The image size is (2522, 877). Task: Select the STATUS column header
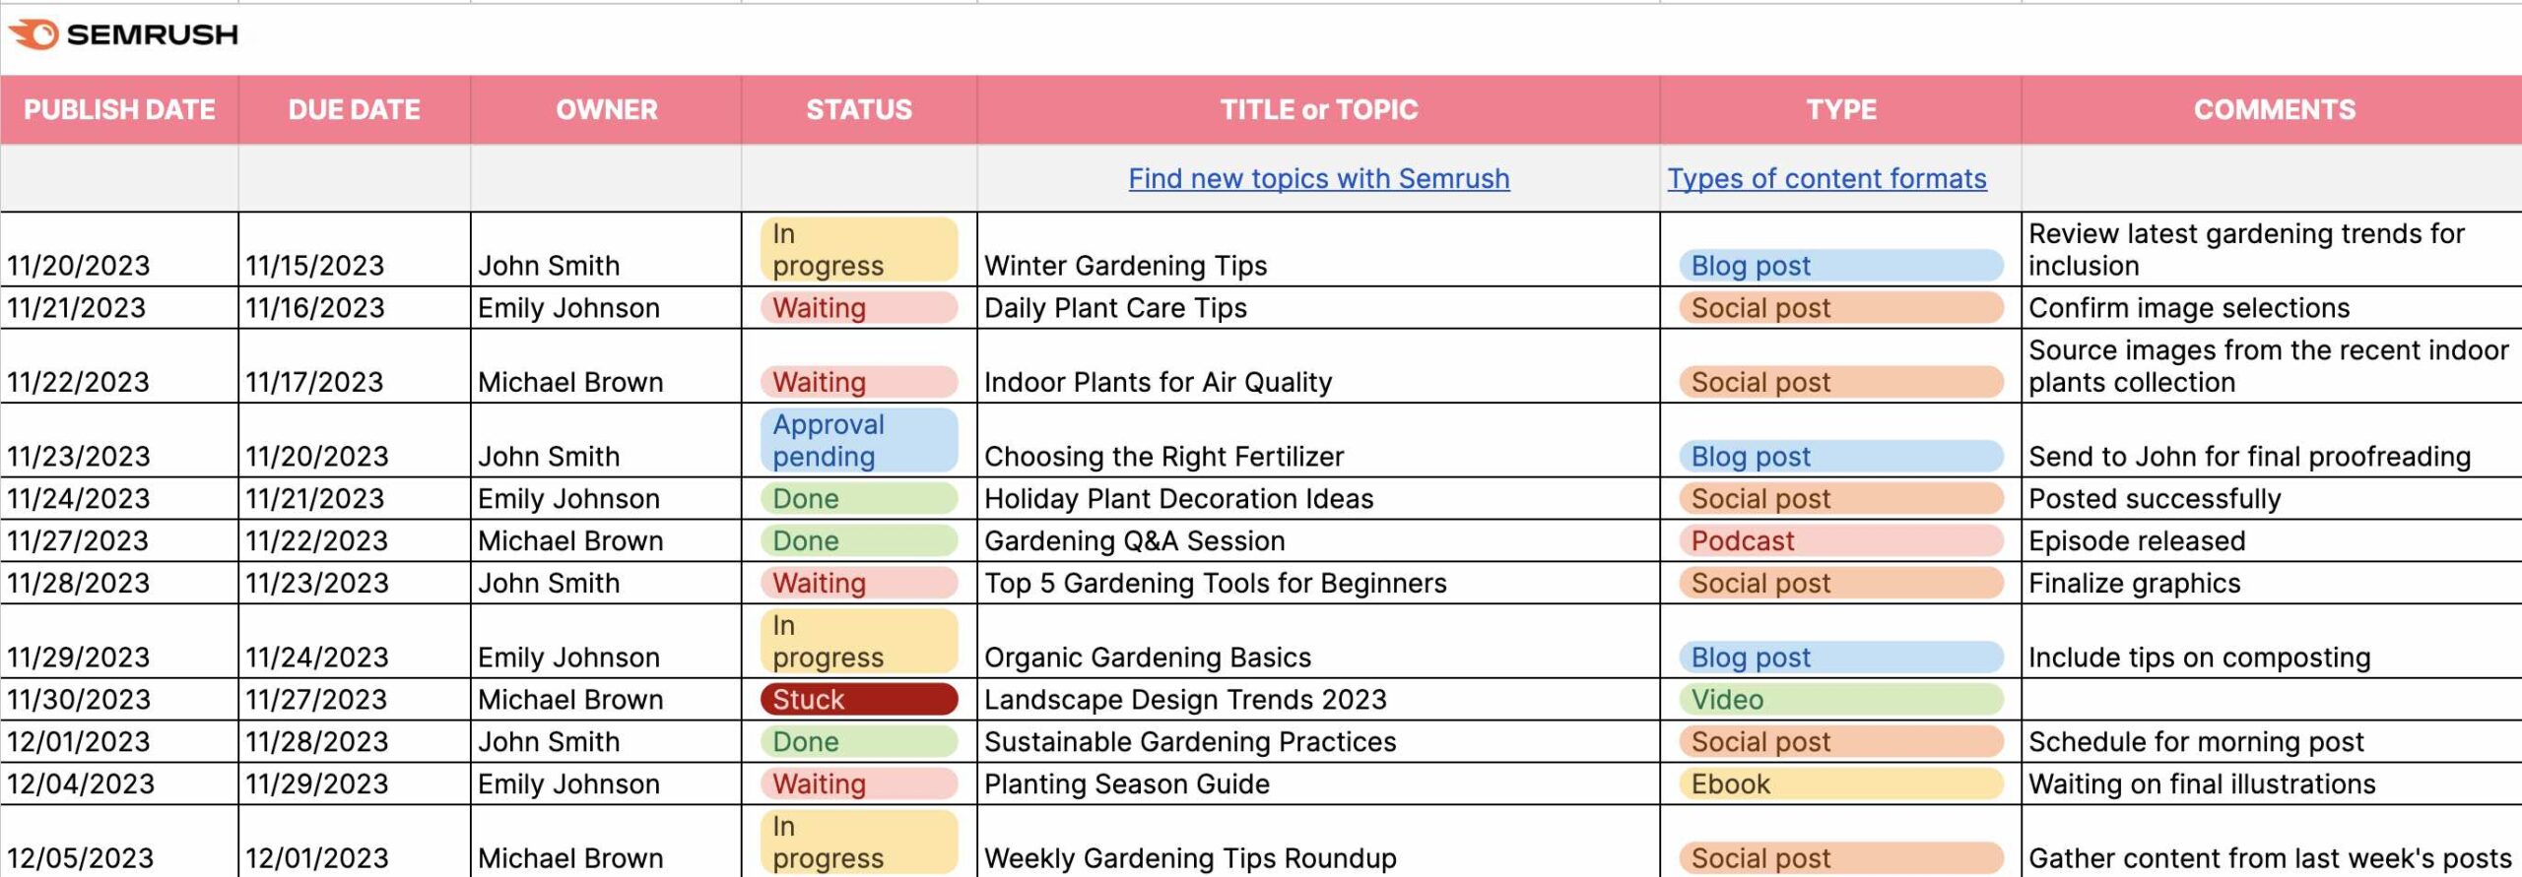point(859,109)
